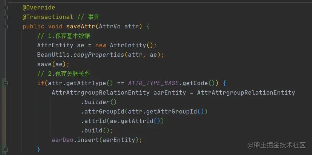This screenshot has height=155, width=312.
Task: Click the 事务 comment text
Action: pyautogui.click(x=93, y=17)
